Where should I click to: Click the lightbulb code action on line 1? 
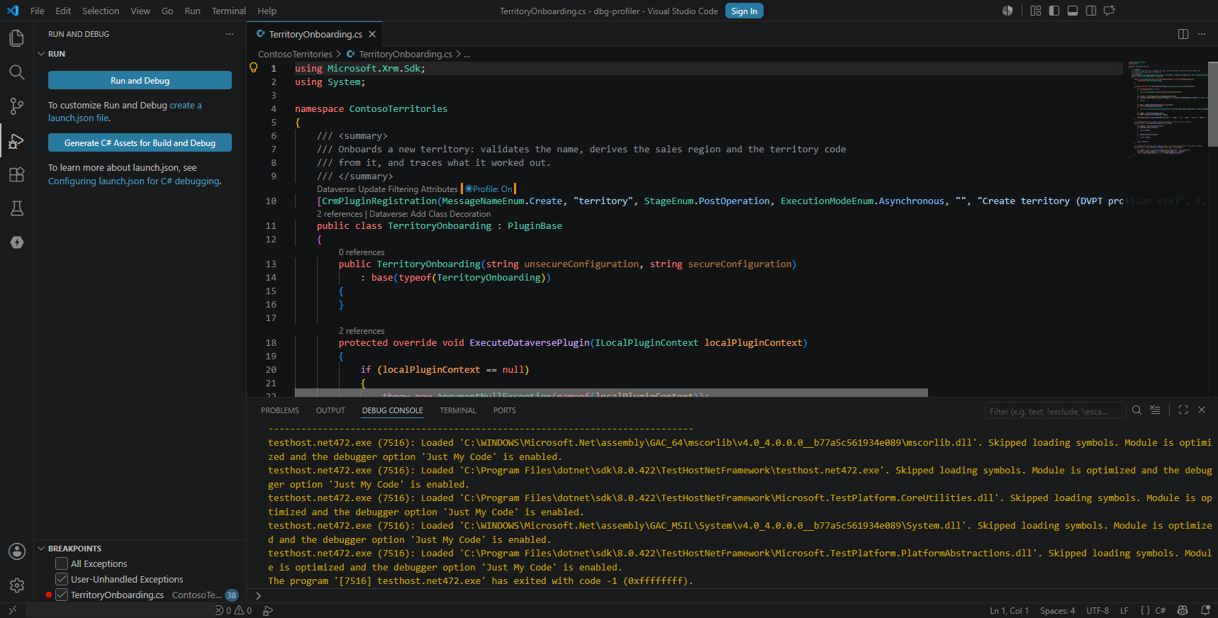click(253, 68)
